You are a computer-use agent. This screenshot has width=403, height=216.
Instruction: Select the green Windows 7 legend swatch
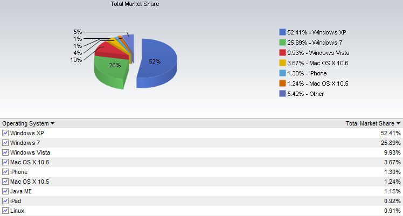tap(282, 43)
